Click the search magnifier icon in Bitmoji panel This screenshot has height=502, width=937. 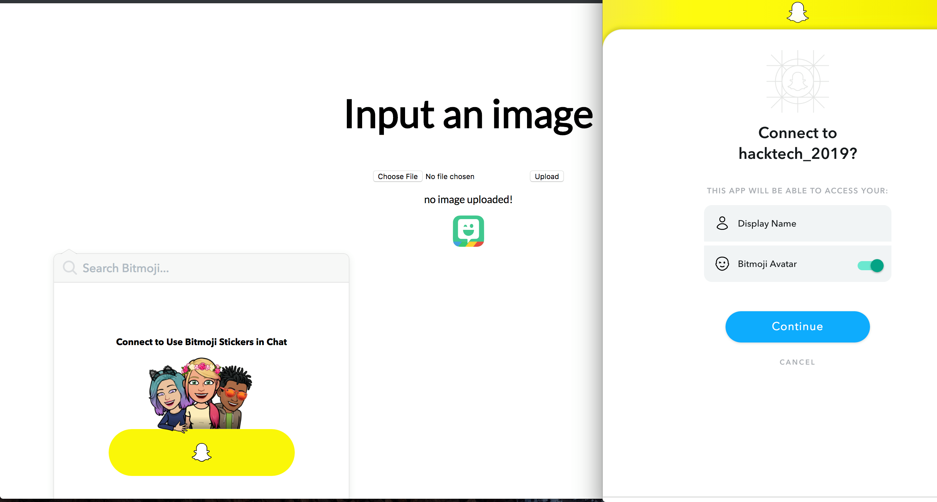pyautogui.click(x=70, y=268)
